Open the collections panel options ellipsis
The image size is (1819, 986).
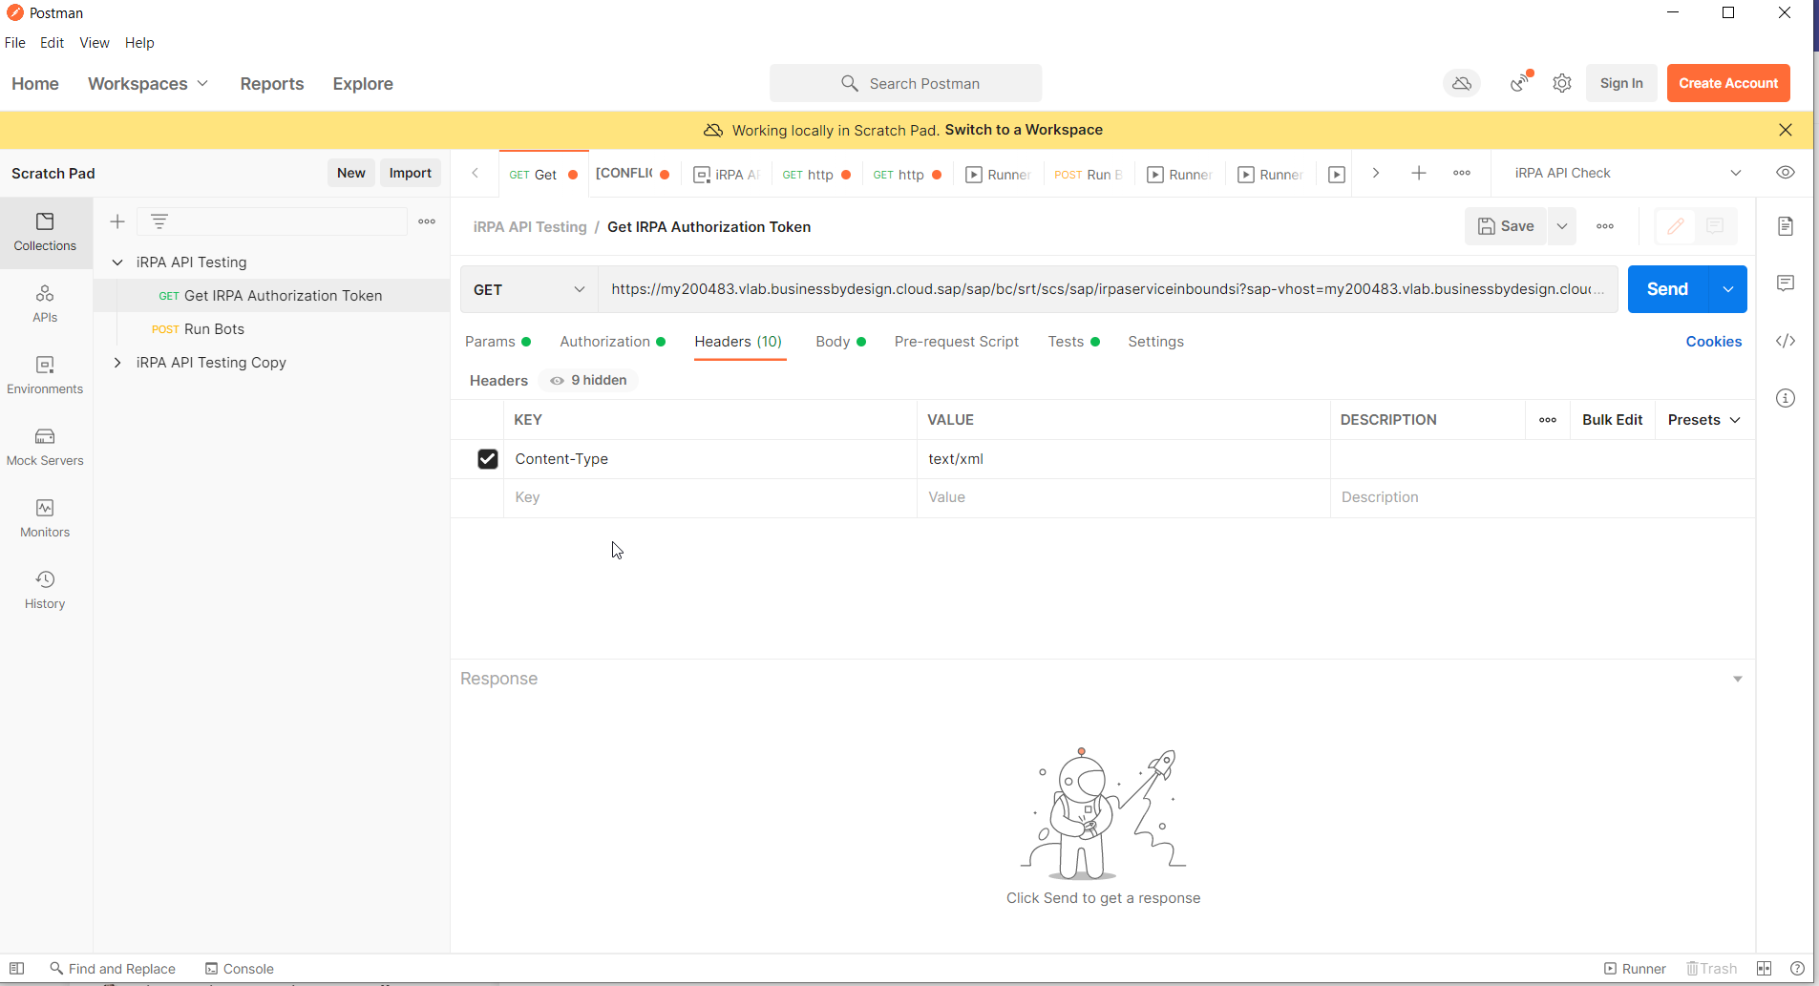427,221
